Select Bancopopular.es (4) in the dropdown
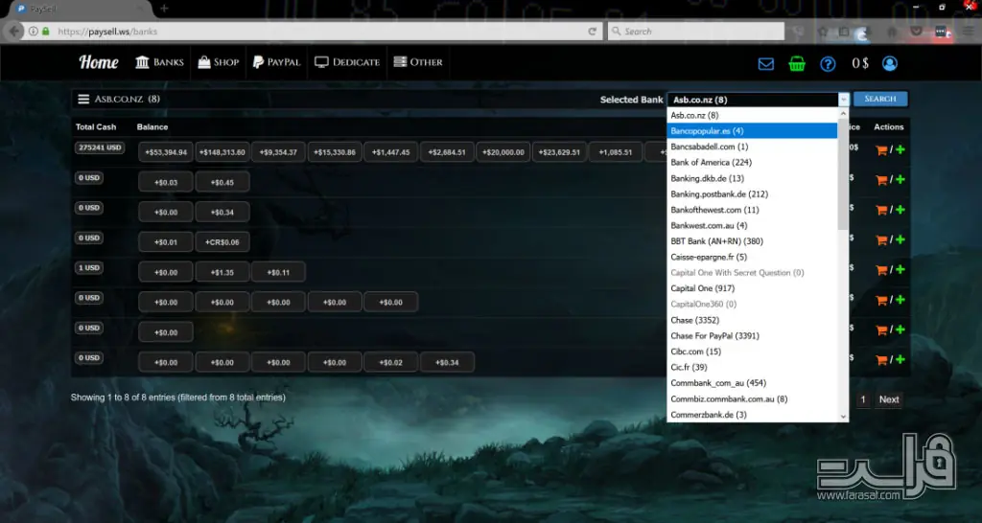The image size is (982, 523). (x=752, y=130)
